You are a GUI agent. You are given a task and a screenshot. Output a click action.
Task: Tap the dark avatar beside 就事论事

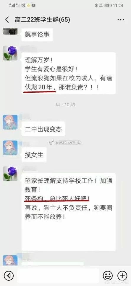[10, 31]
